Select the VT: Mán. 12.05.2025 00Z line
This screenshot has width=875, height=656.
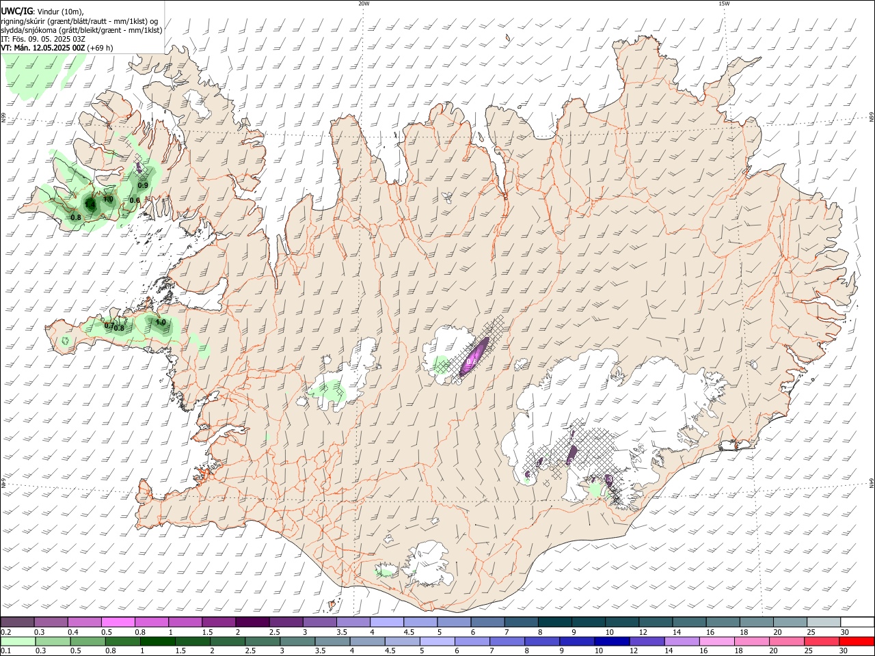pos(57,48)
